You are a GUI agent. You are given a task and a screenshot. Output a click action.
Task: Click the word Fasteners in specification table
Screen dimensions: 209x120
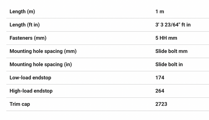click(x=21, y=38)
